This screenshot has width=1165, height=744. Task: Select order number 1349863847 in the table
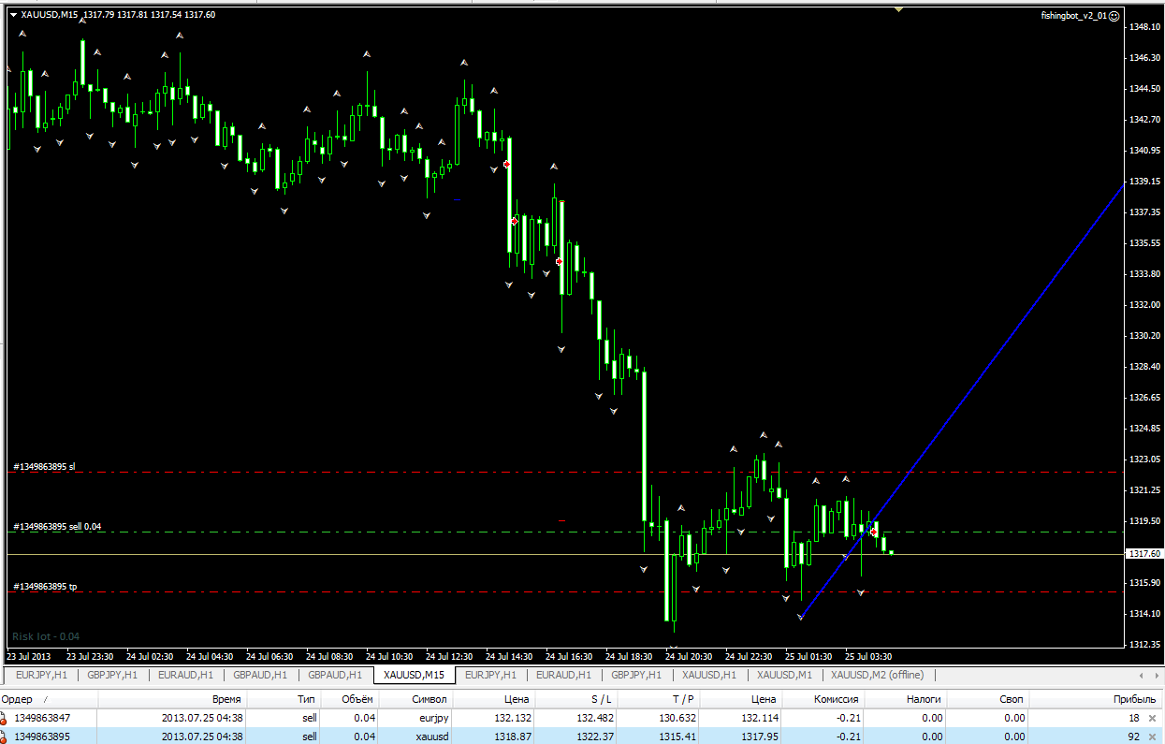pos(42,718)
